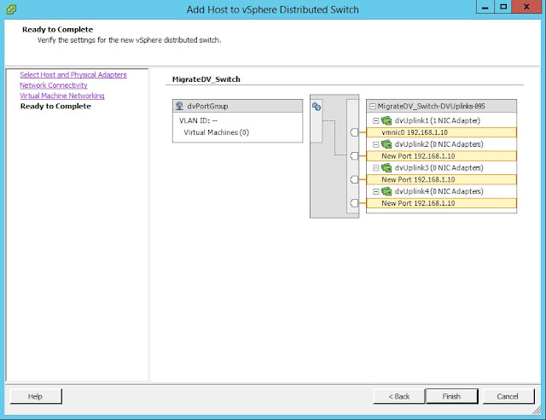Click the port connector beside dvUplink4's New Port
546x420 pixels.
pyautogui.click(x=354, y=203)
